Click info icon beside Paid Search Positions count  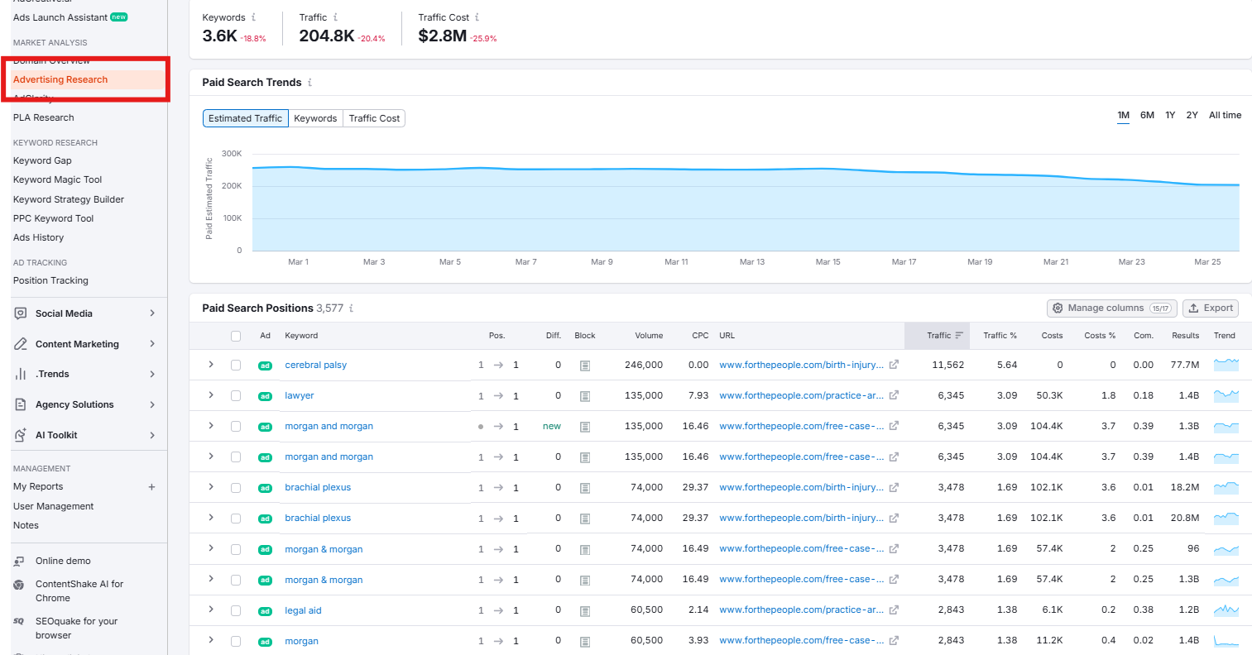click(352, 308)
